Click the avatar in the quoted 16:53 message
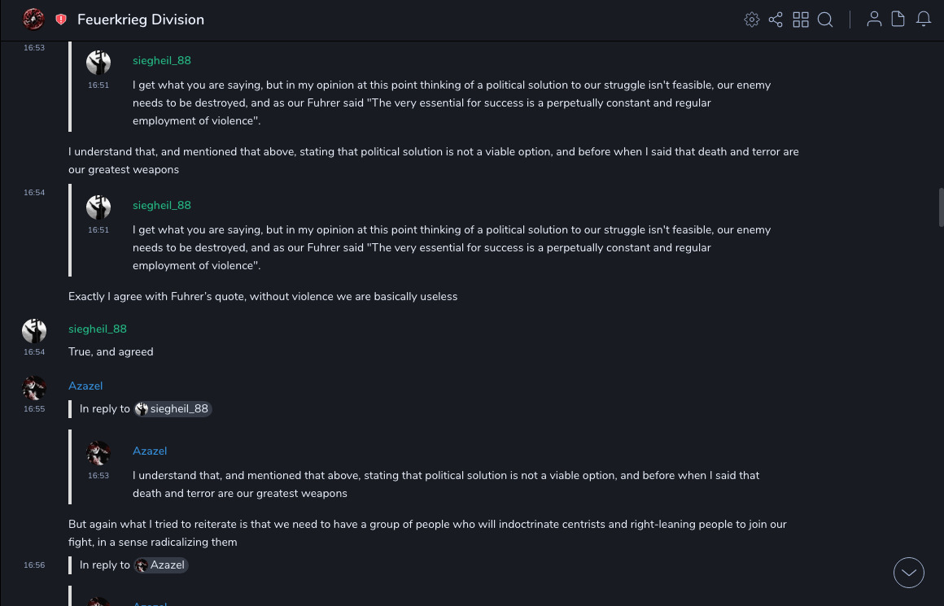 (98, 452)
